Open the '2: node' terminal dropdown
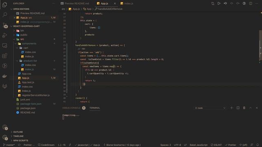This screenshot has width=262, height=147. coord(210,108)
